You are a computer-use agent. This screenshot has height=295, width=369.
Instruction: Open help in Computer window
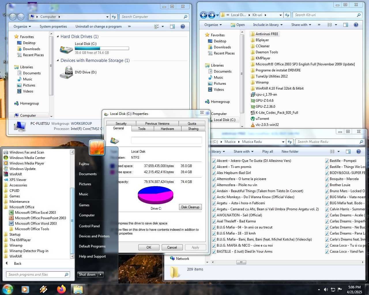pyautogui.click(x=182, y=27)
